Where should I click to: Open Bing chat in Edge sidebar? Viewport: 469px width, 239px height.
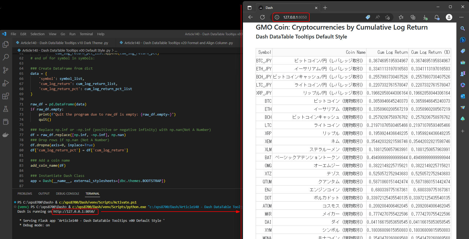point(463,40)
